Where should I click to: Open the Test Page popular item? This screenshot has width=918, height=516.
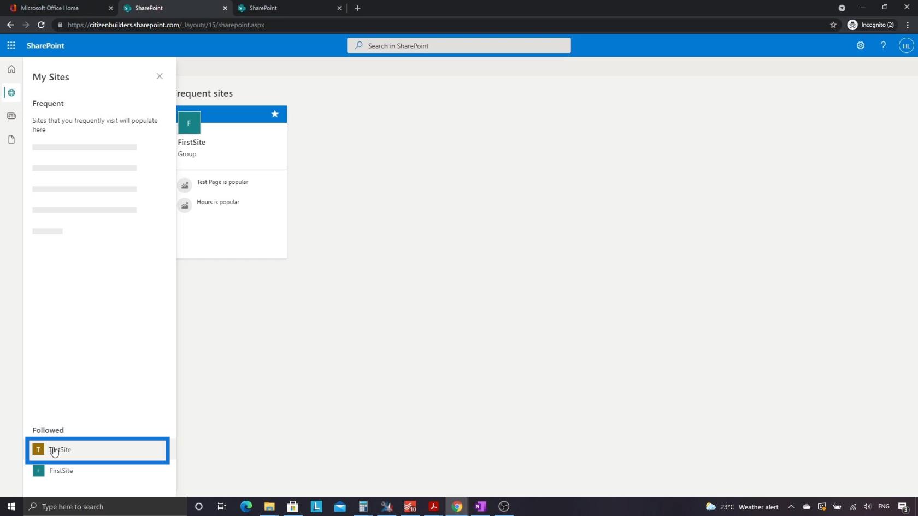coord(222,182)
